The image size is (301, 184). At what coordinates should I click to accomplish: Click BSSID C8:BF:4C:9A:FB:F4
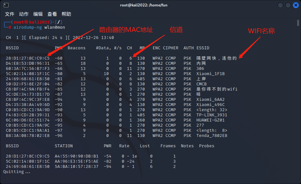pos(28,89)
